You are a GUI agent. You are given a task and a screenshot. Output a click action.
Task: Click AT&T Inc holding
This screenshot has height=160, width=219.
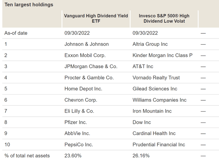(x=143, y=67)
